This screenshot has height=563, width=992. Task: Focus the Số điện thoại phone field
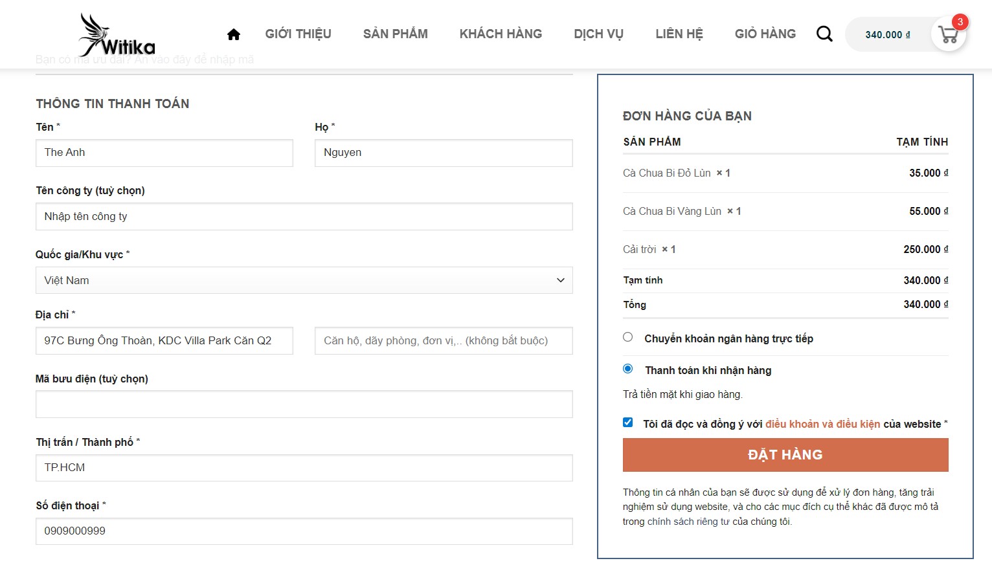tap(304, 531)
